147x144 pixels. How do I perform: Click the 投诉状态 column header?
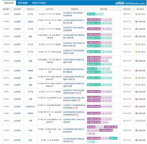140,9
